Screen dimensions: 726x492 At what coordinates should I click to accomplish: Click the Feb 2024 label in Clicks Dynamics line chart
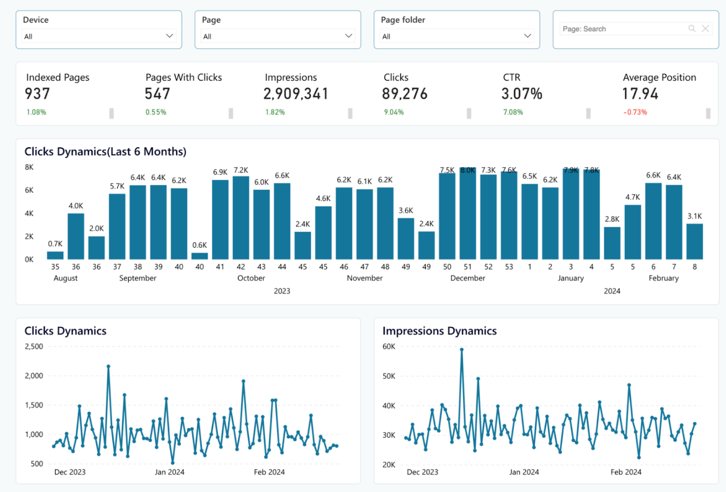pos(269,472)
